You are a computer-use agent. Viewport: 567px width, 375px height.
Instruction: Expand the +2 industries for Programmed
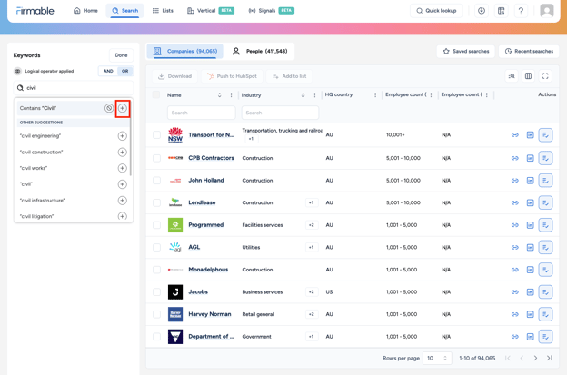point(312,225)
